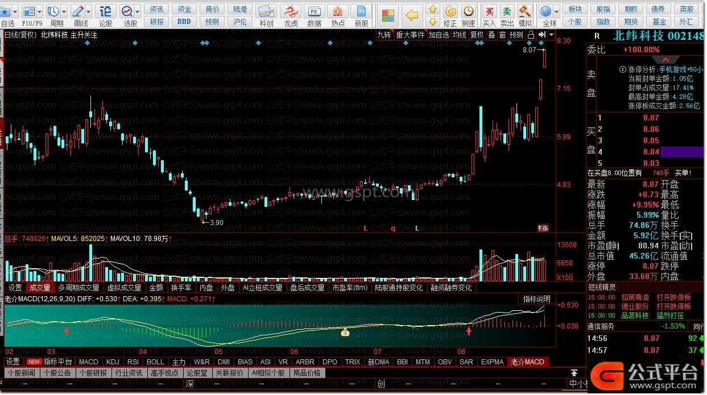
Task: Click the 陆港 toolbar button
Action: [x=240, y=9]
